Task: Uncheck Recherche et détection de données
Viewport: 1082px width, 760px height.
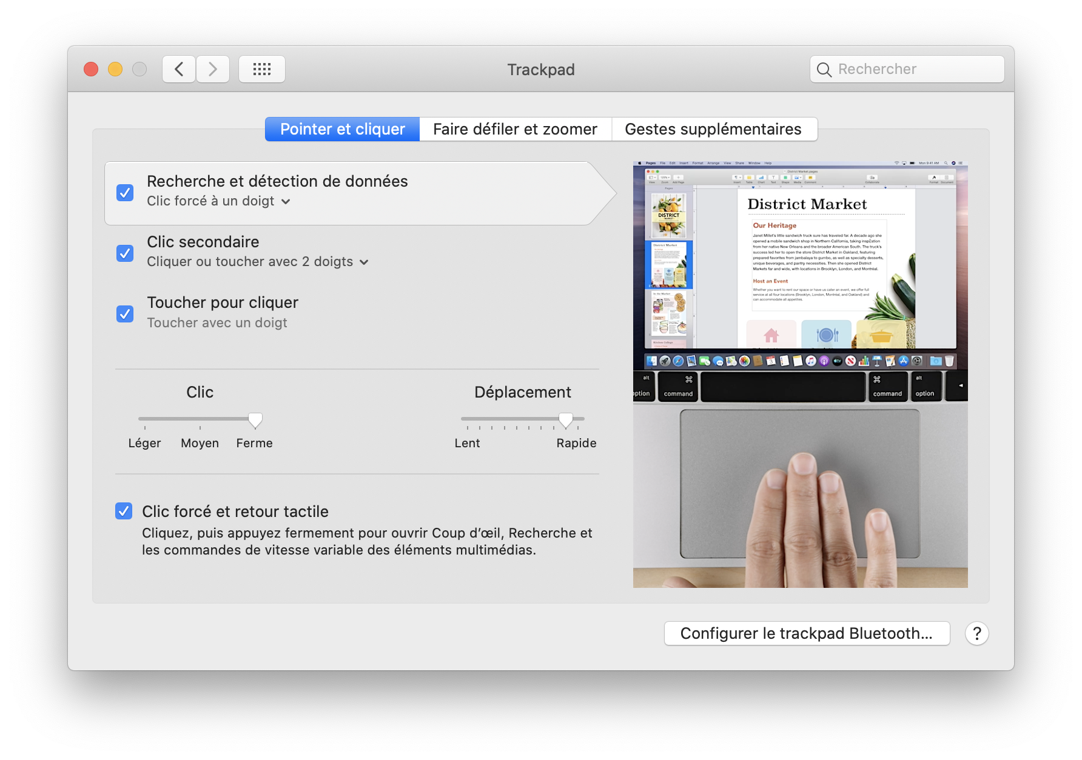Action: [x=125, y=193]
